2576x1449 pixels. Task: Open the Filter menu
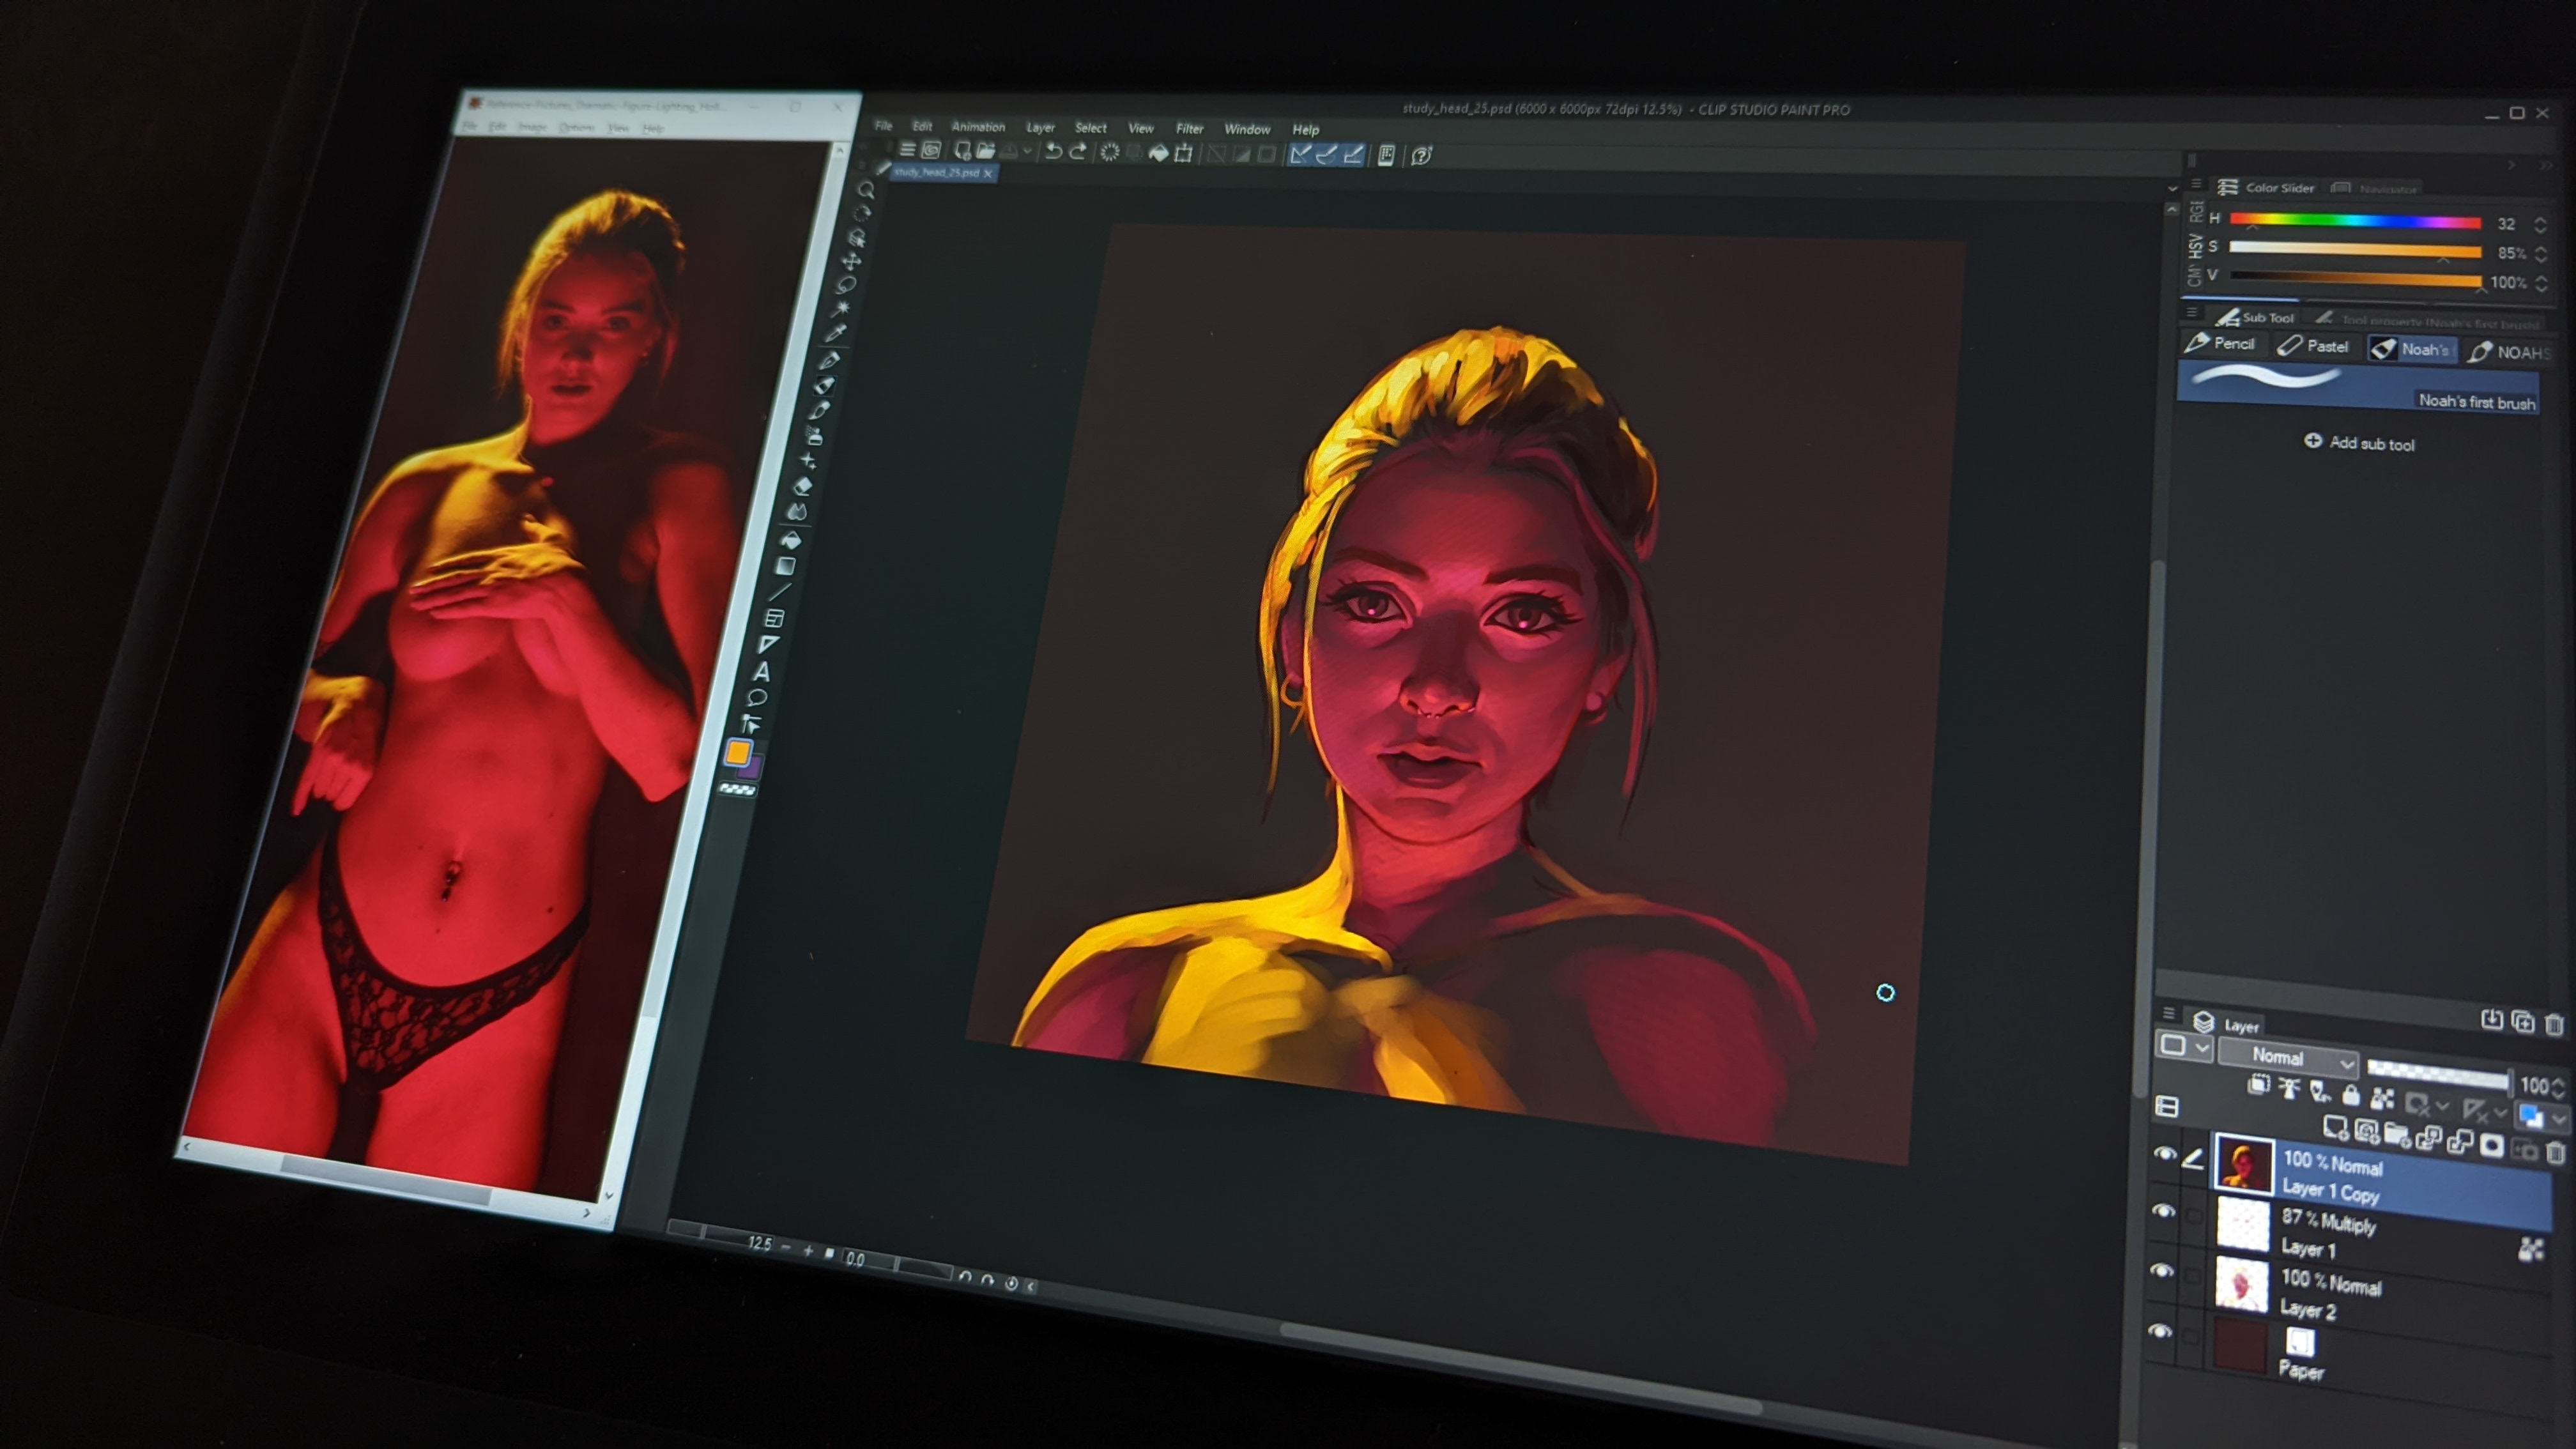coord(1189,128)
